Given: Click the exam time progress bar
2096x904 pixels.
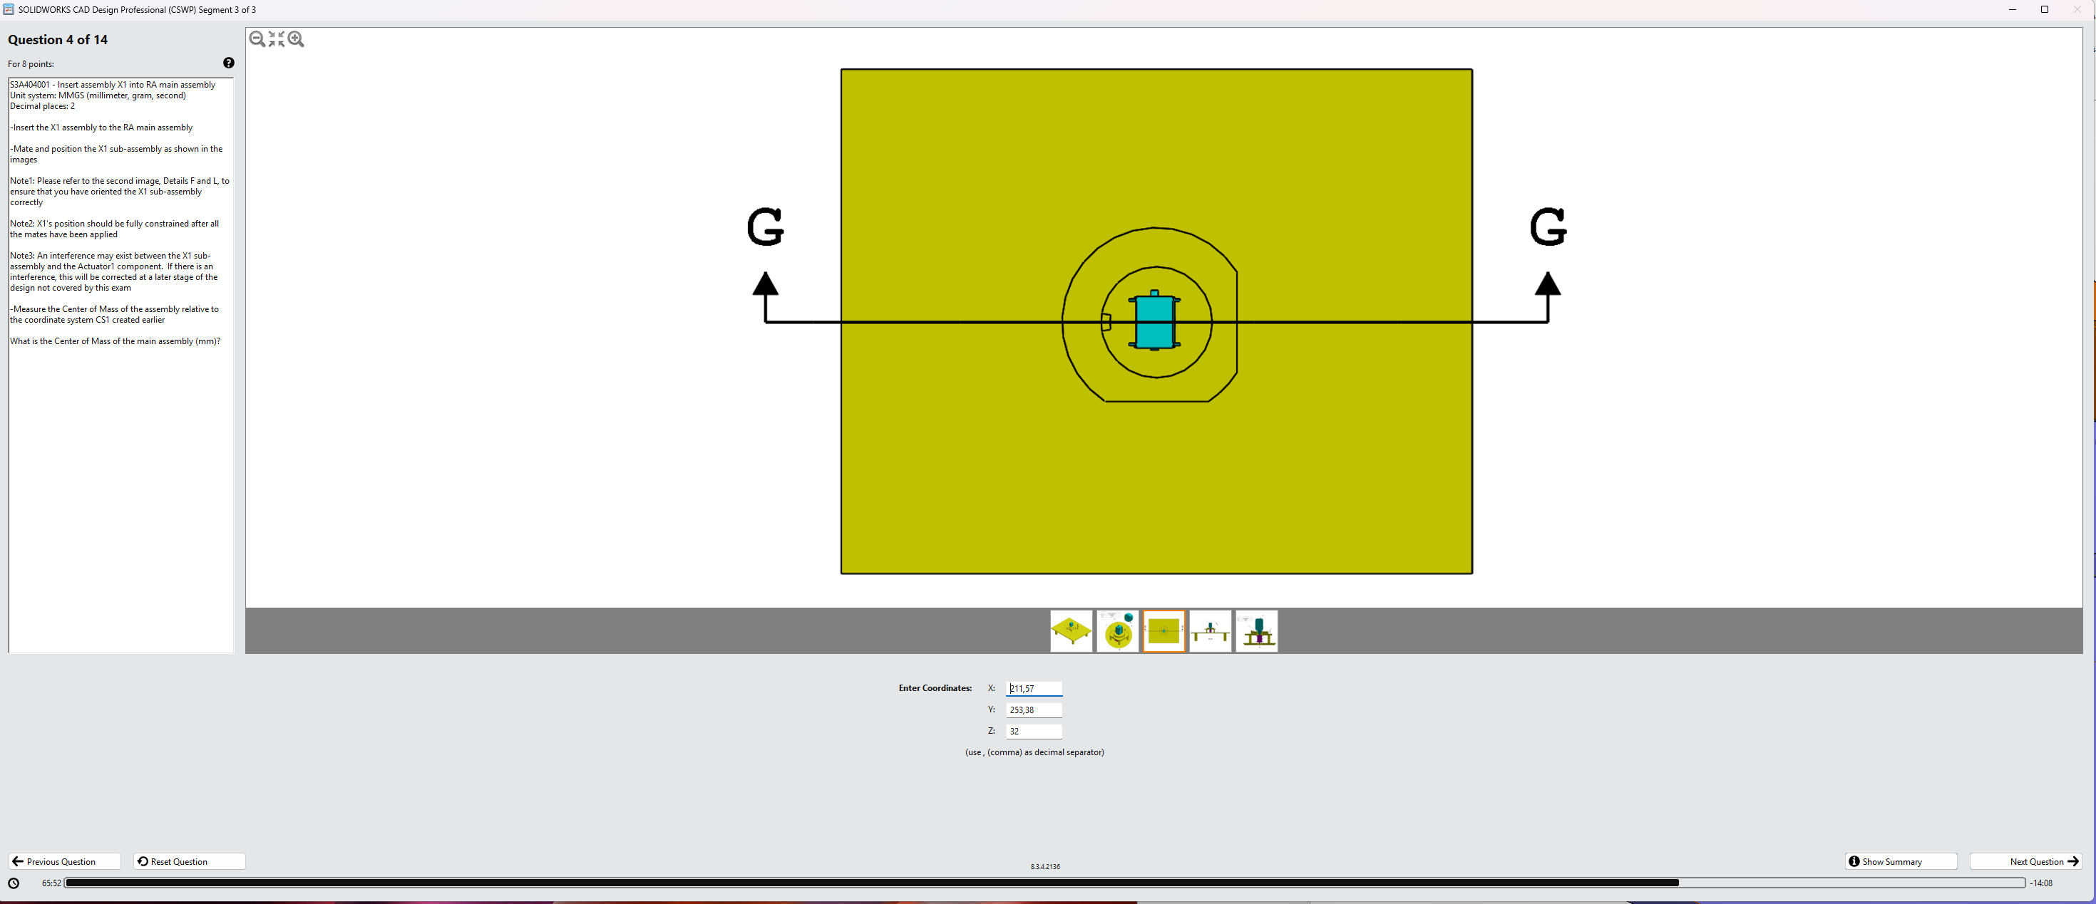Looking at the screenshot, I should [x=1044, y=883].
